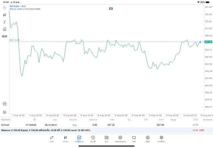
Task: Open chart type candlestick settings
Action: pos(5,15)
